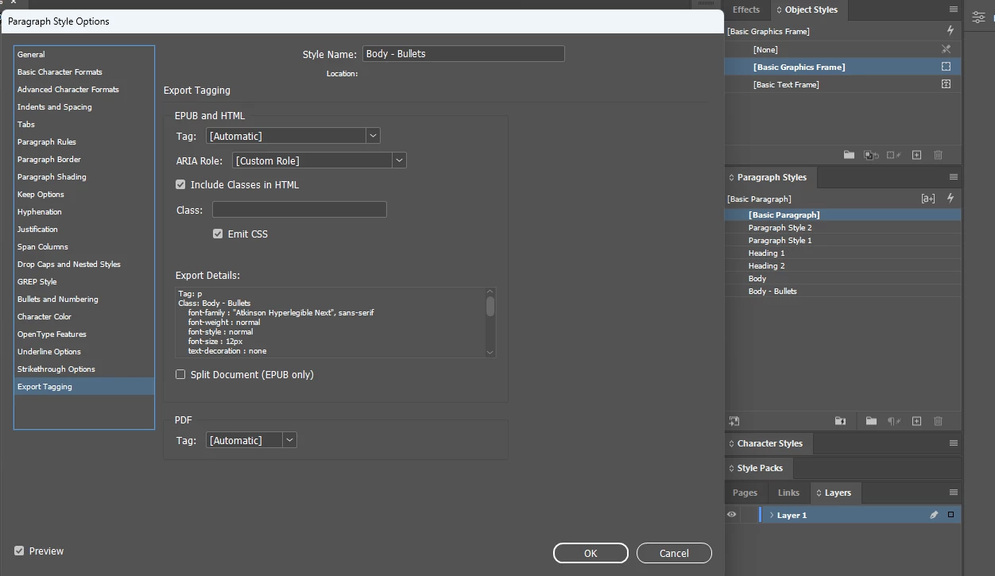
Task: Open the Character Styles panel menu
Action: 953,443
